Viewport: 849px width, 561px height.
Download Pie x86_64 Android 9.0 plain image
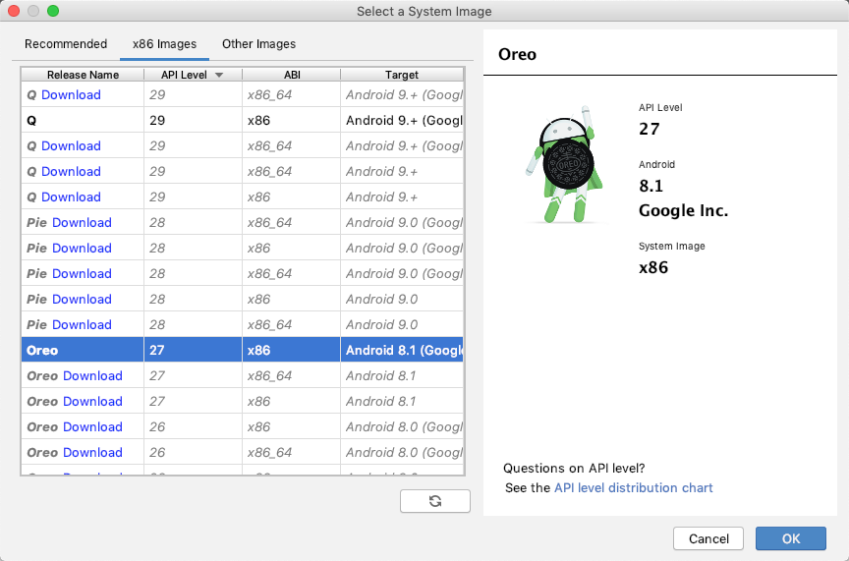tap(82, 324)
